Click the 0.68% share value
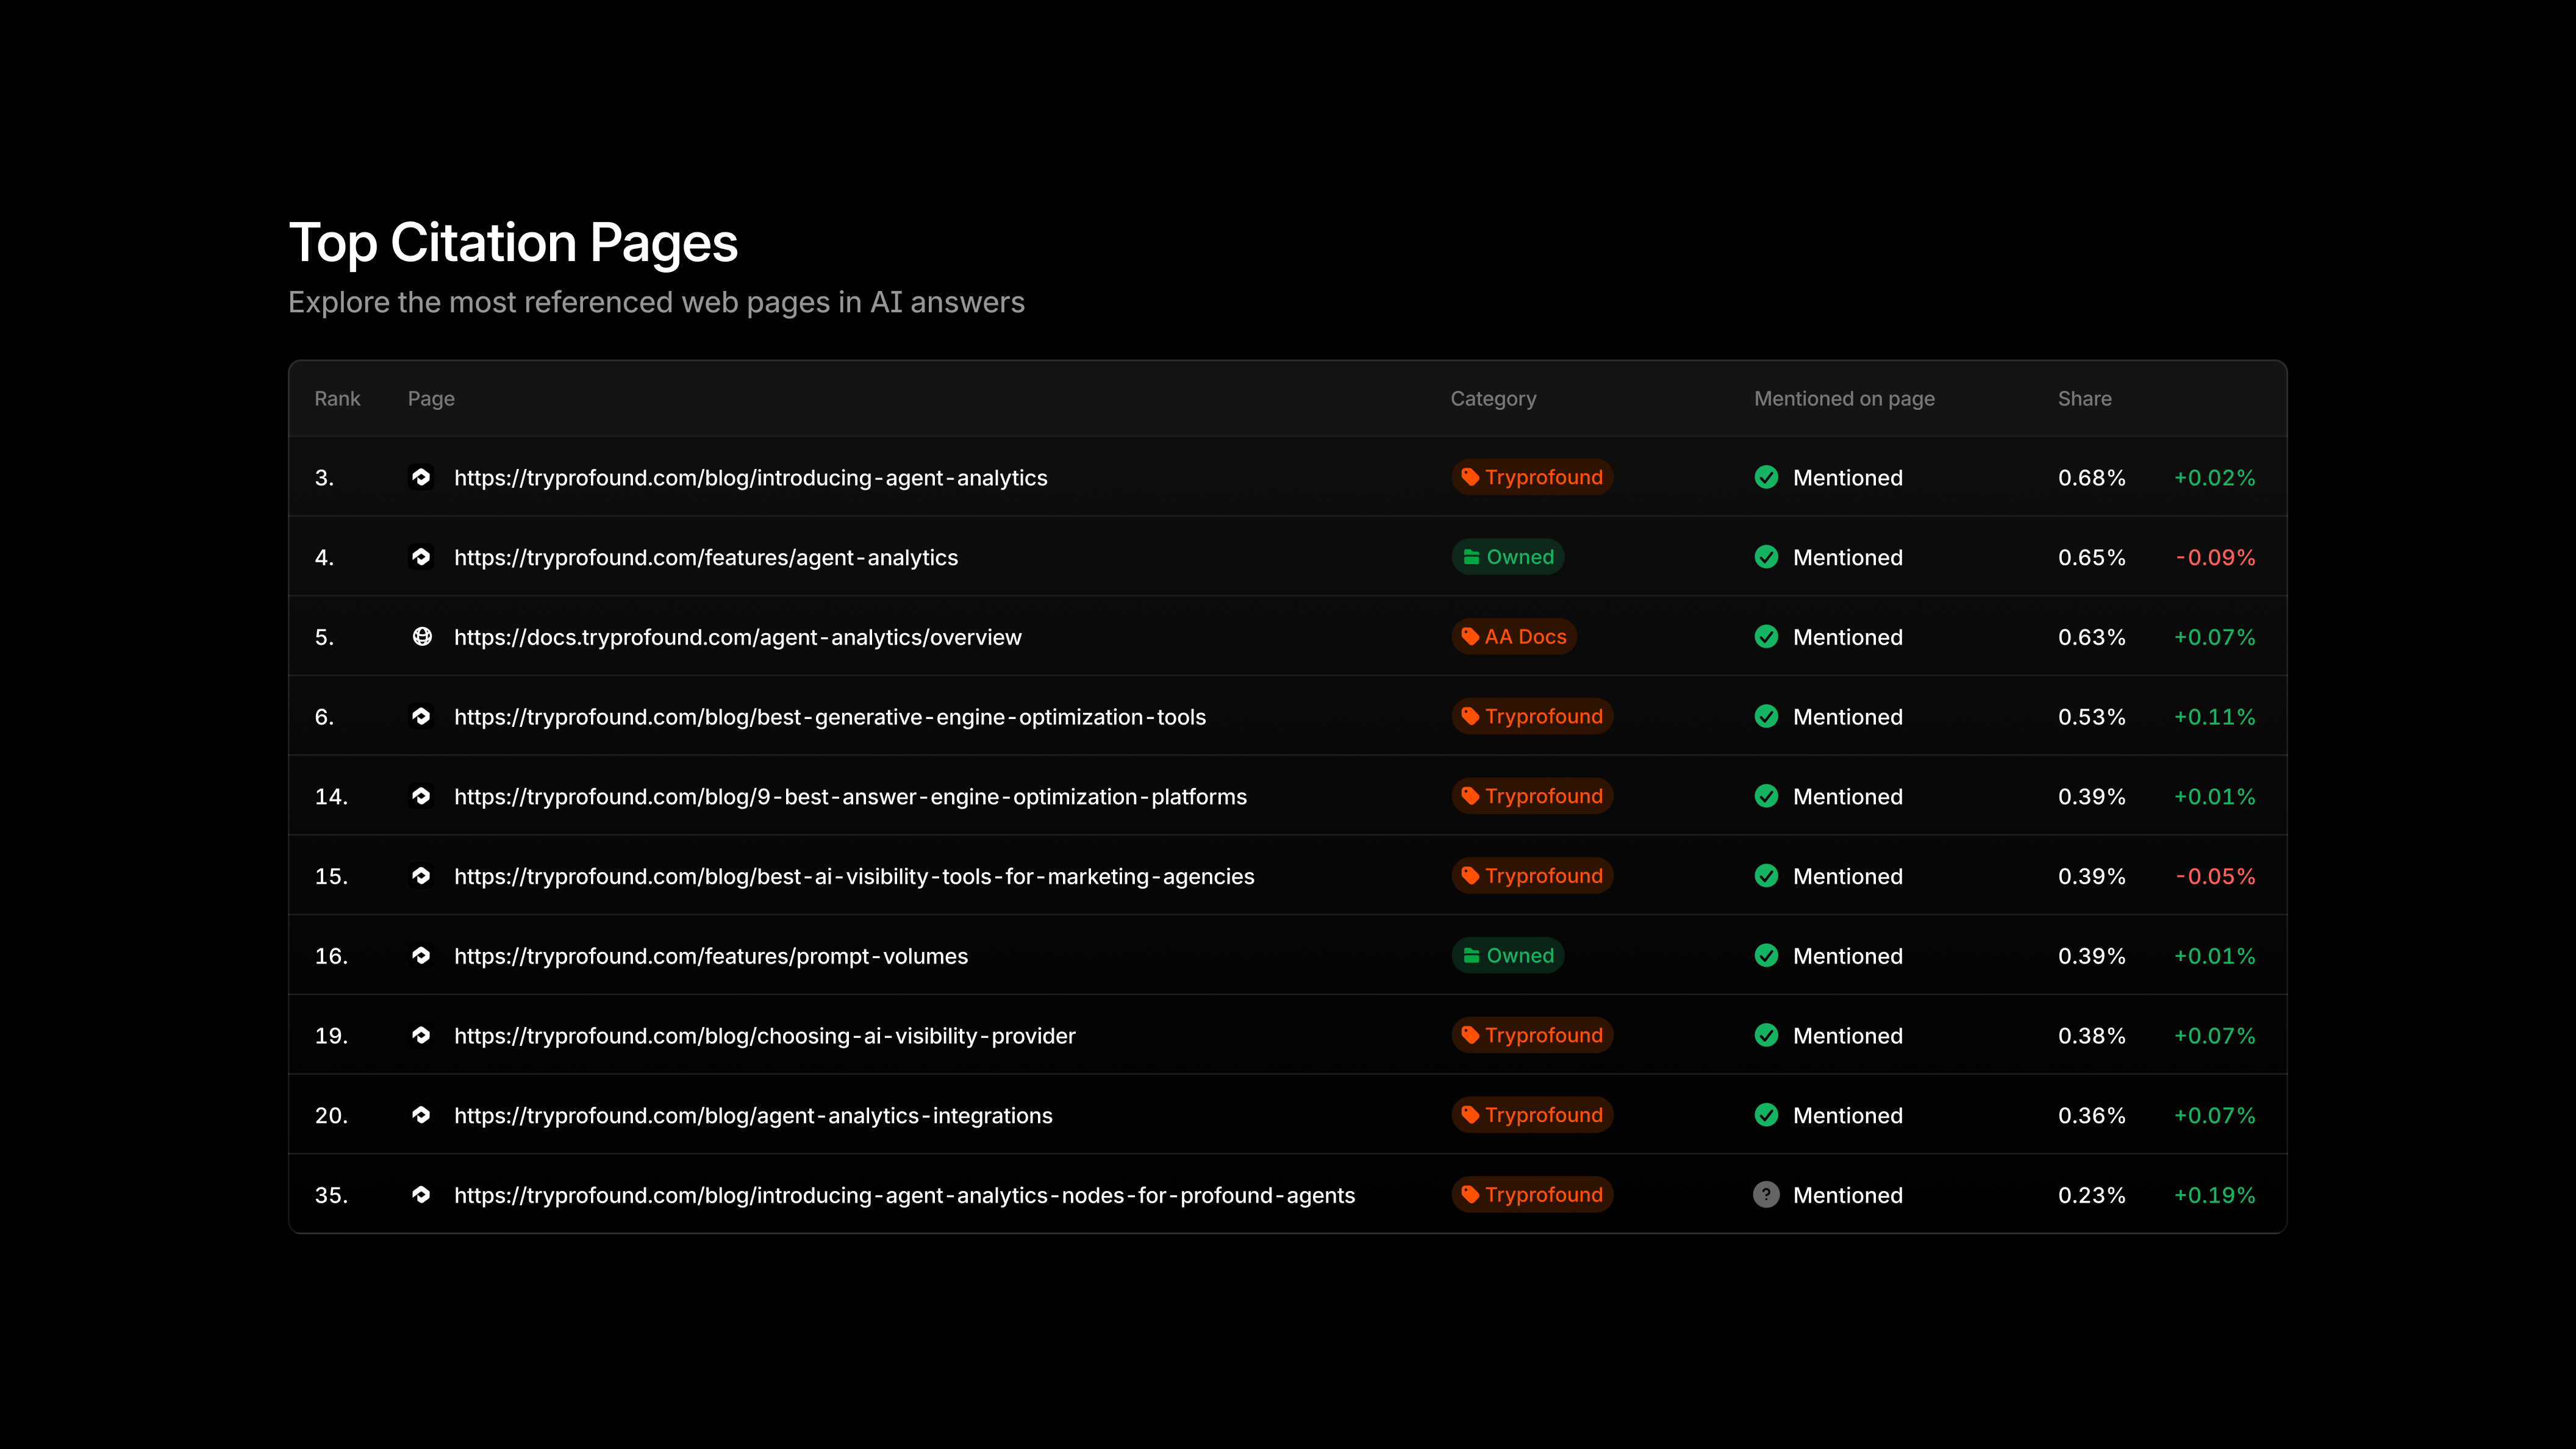 [2092, 478]
